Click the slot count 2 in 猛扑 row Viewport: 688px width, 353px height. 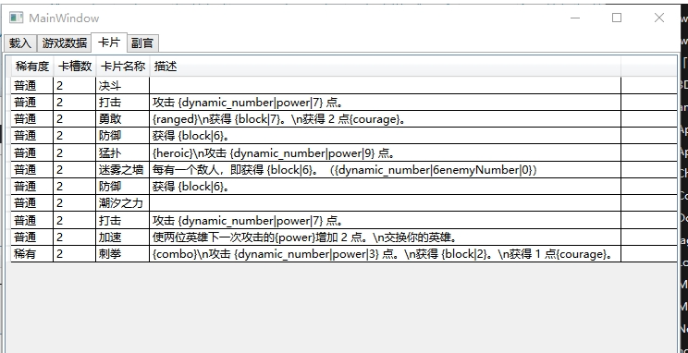tap(75, 153)
